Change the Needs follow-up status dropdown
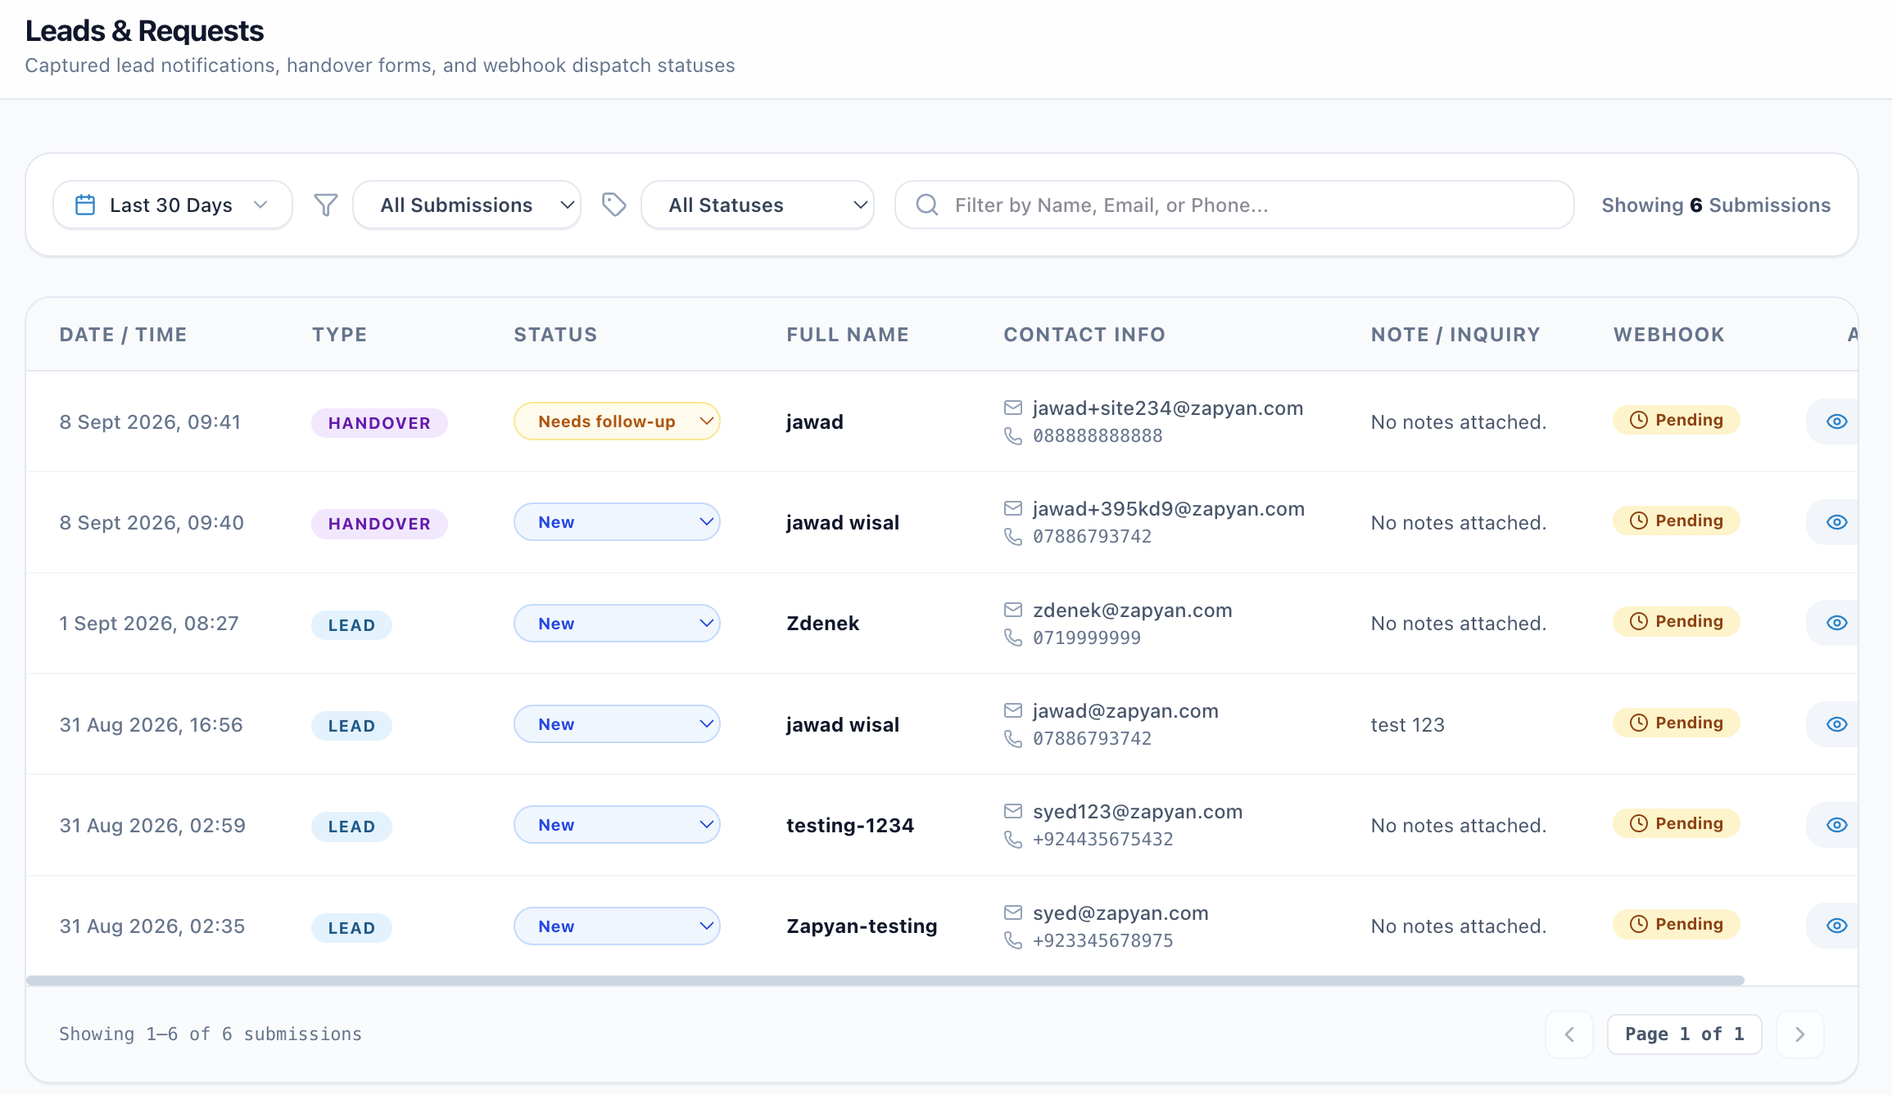 [x=617, y=421]
